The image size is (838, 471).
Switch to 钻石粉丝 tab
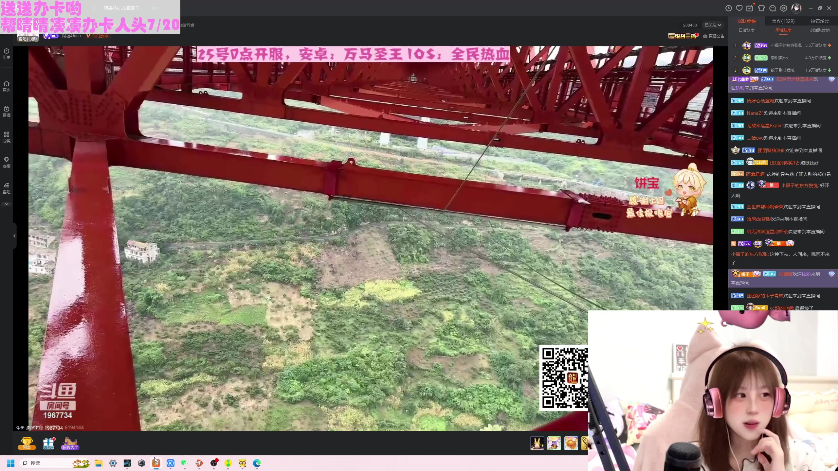click(820, 21)
